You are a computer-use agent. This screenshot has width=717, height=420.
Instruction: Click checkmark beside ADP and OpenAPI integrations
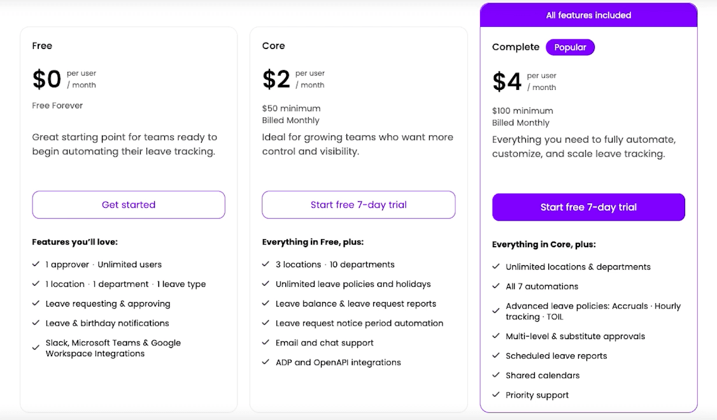[x=266, y=363]
